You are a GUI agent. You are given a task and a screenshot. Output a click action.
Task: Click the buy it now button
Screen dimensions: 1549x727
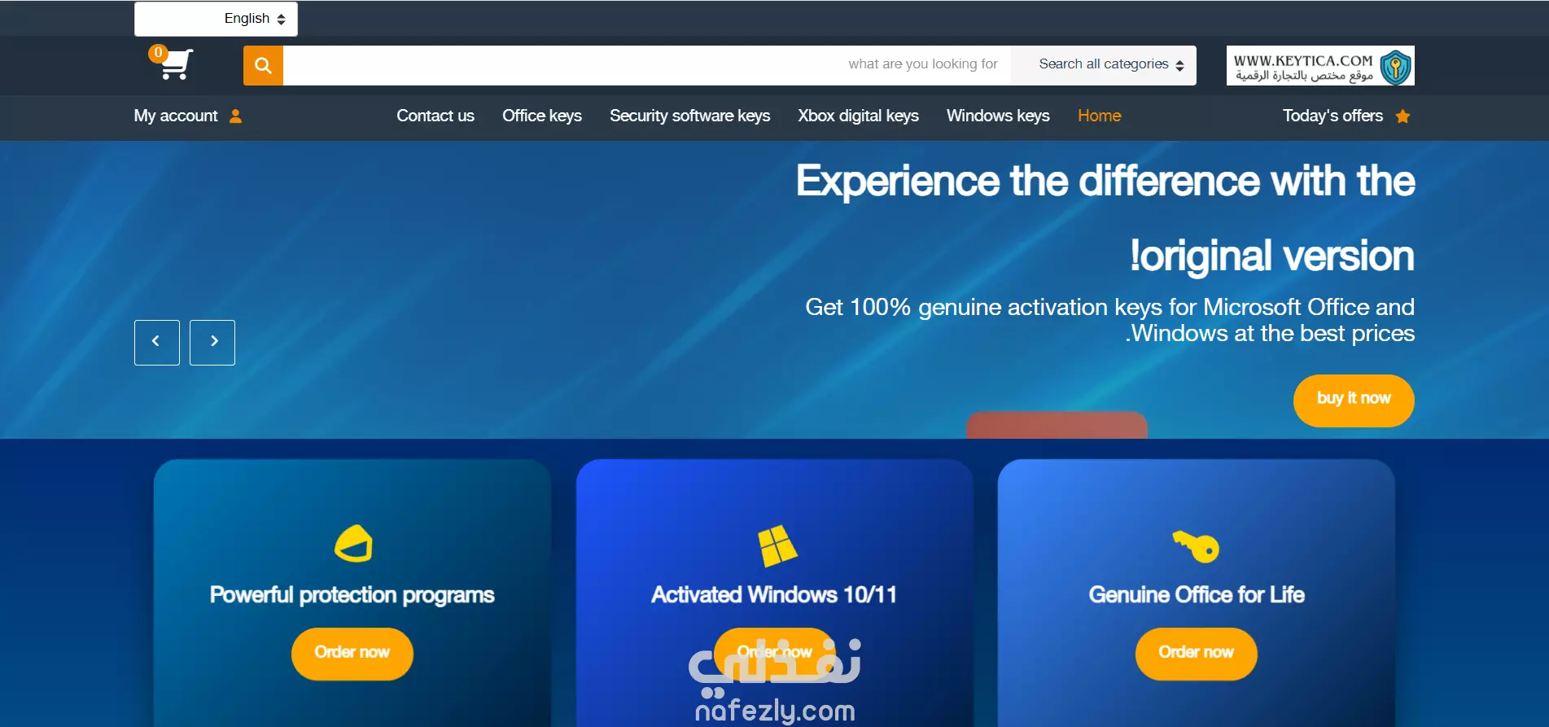(1354, 400)
